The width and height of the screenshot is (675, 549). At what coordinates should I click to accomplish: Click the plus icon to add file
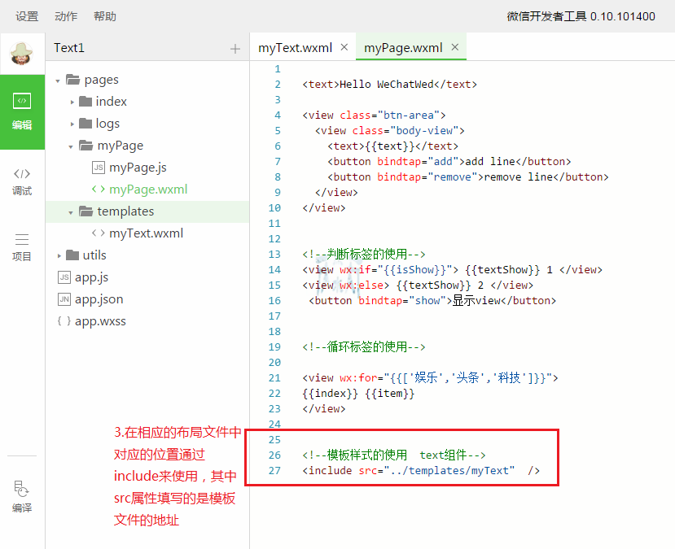pyautogui.click(x=235, y=49)
